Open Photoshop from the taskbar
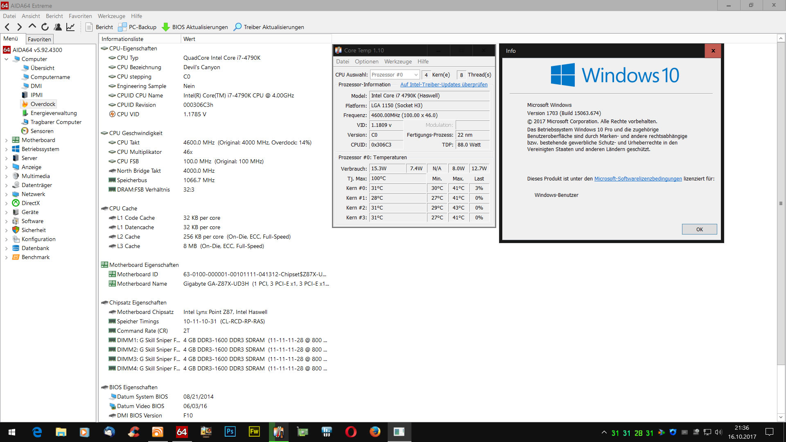The width and height of the screenshot is (786, 442). [230, 432]
